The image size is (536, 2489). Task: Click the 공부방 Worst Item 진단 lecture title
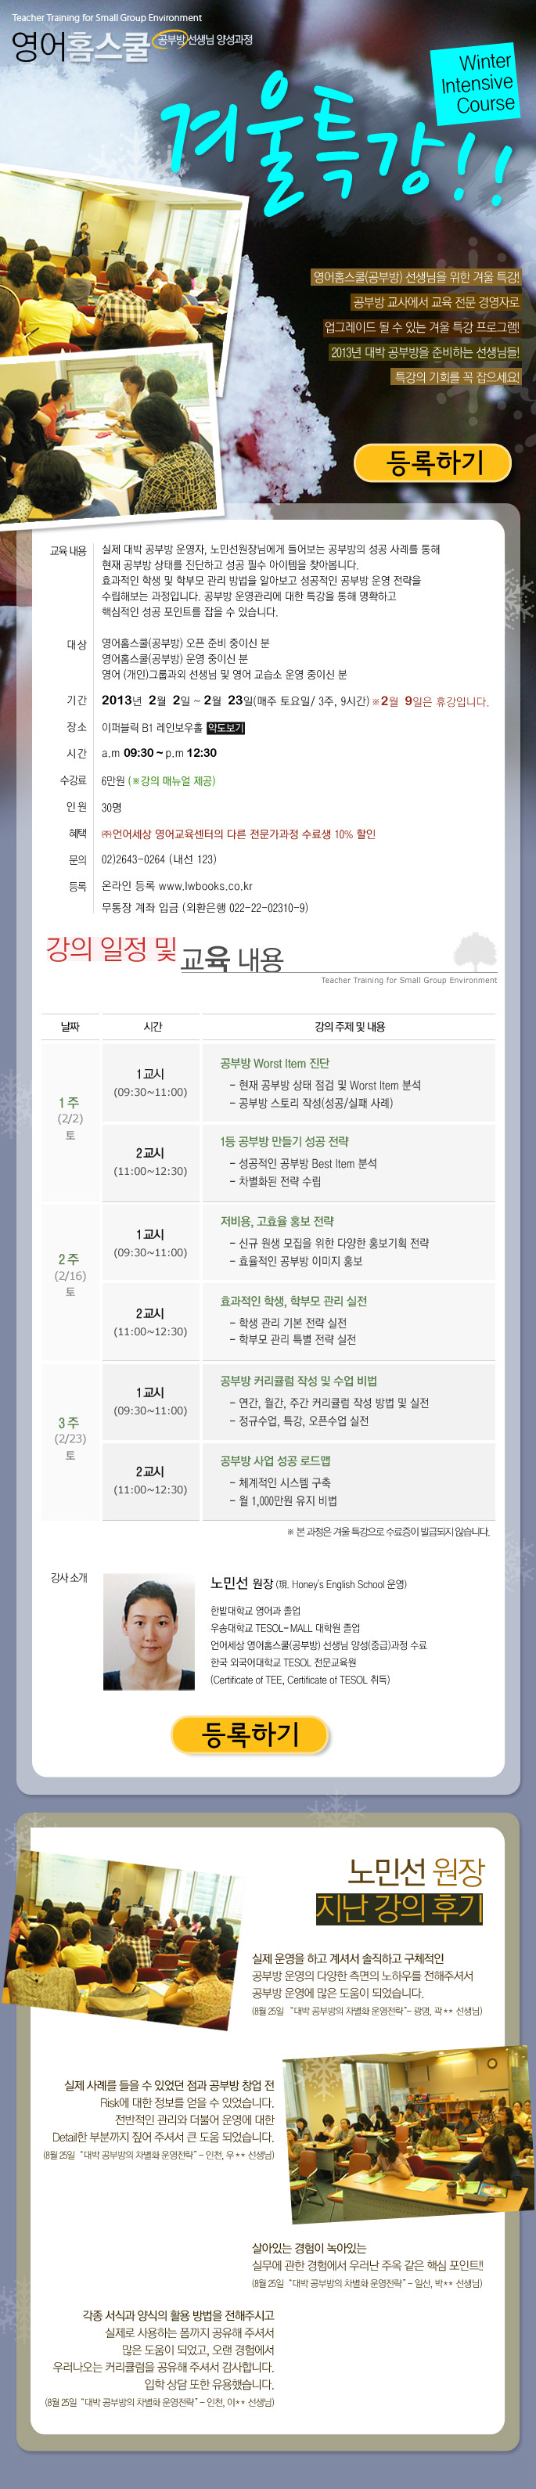click(275, 1063)
